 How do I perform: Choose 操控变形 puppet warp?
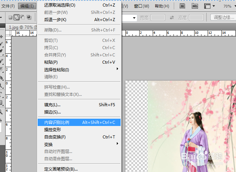click(79, 130)
